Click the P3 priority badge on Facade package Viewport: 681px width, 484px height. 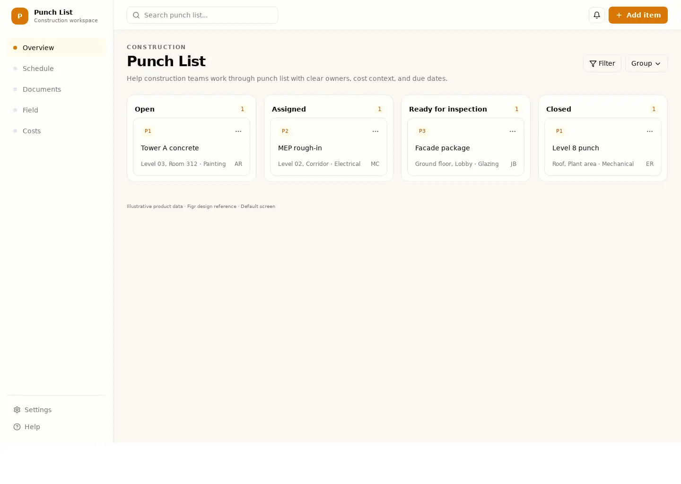422,131
